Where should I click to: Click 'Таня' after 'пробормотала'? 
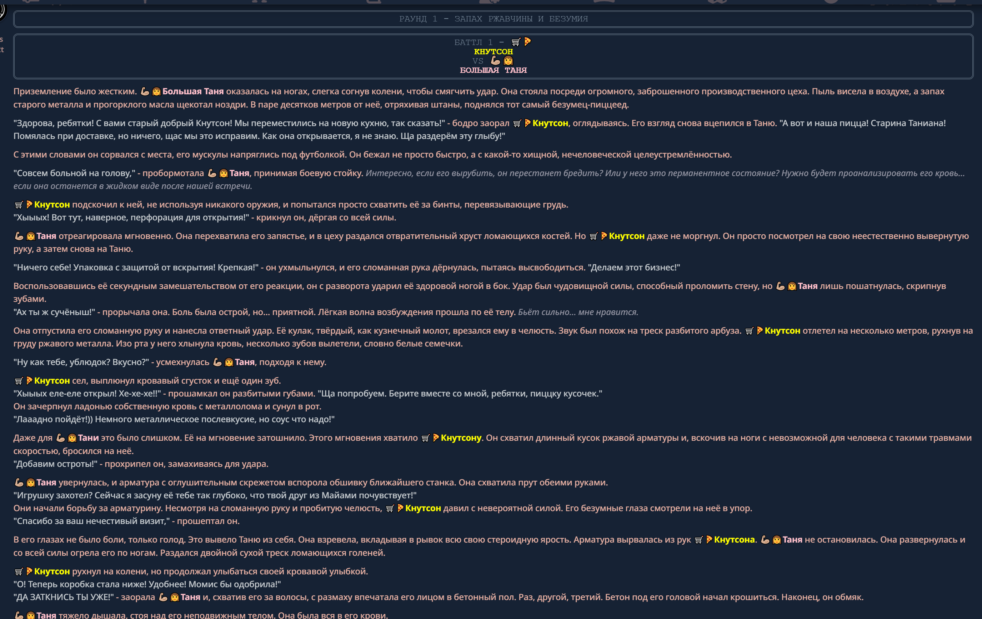[x=239, y=174]
